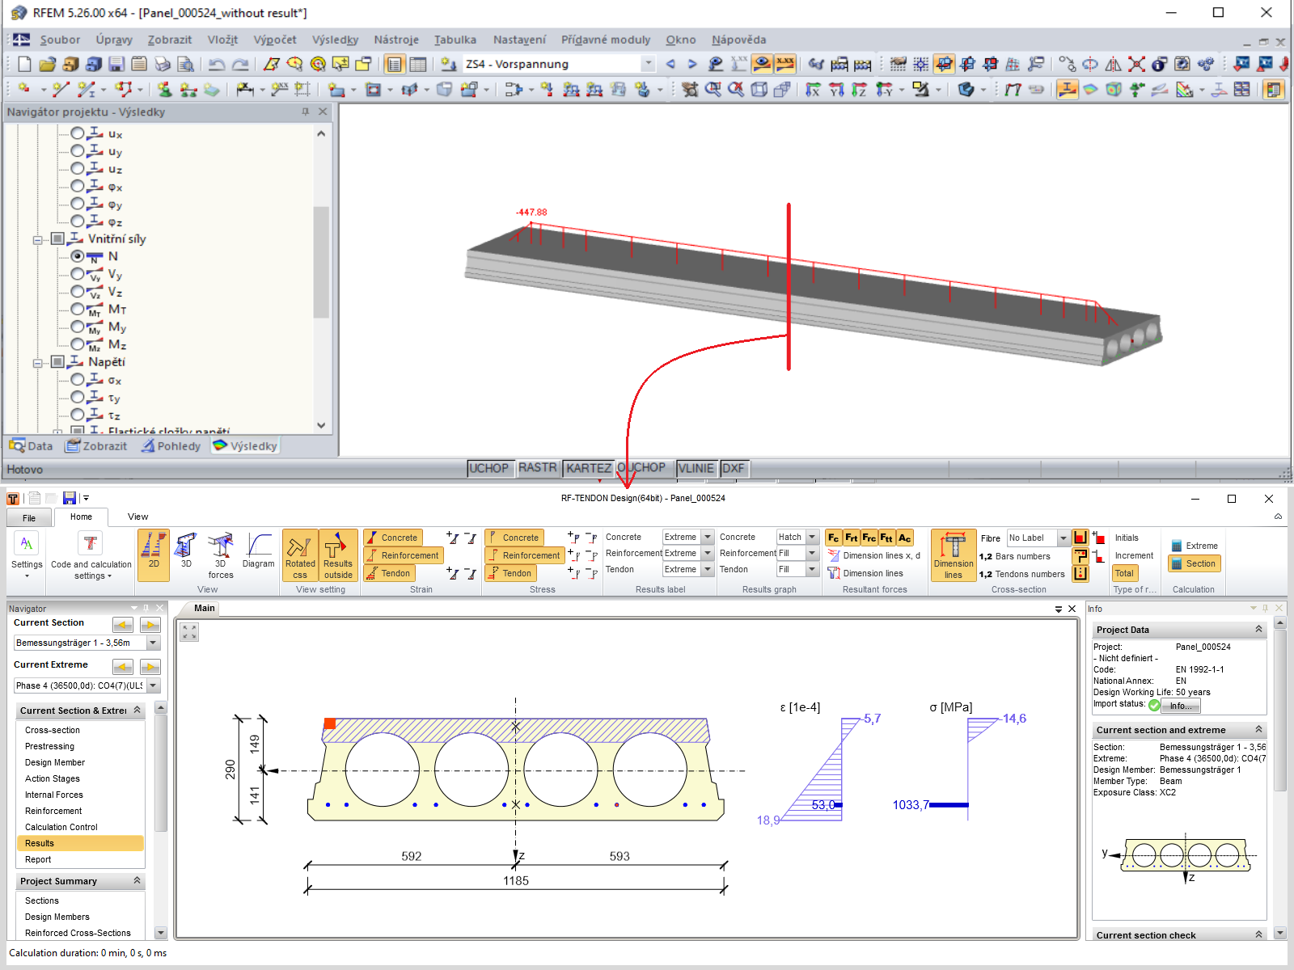Go to previous Current Section
Viewport: 1294px width, 970px height.
point(123,624)
